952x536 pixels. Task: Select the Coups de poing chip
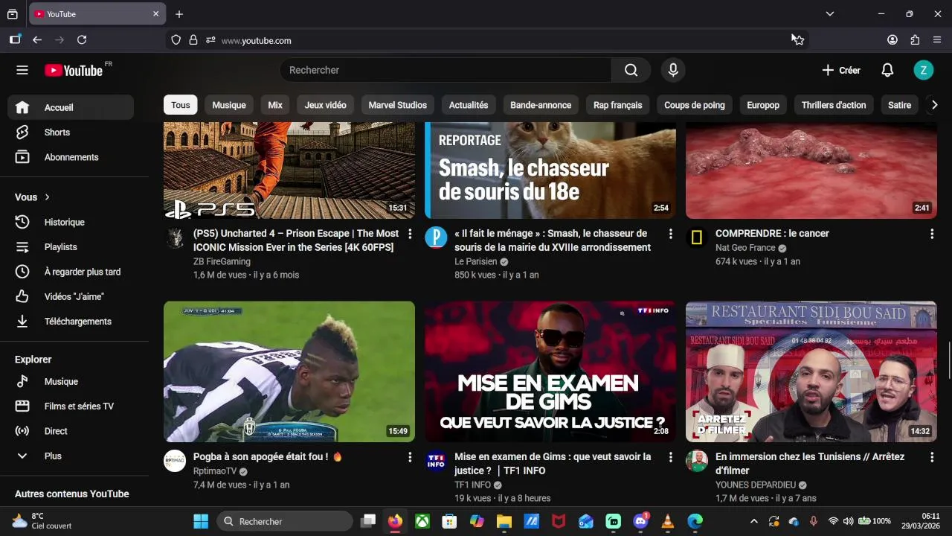point(695,105)
